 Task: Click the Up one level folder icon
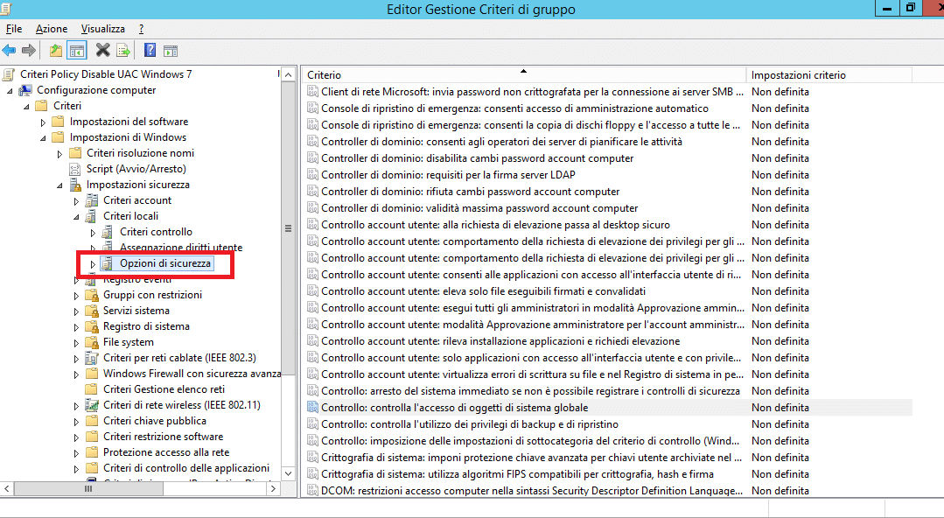point(55,51)
